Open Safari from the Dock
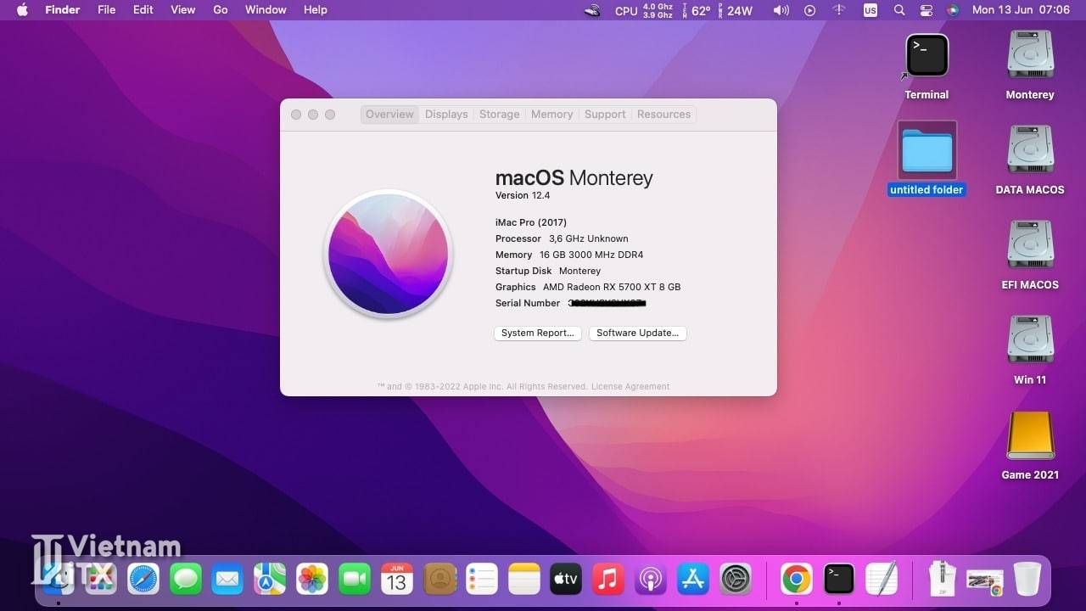Viewport: 1086px width, 611px height. tap(143, 580)
